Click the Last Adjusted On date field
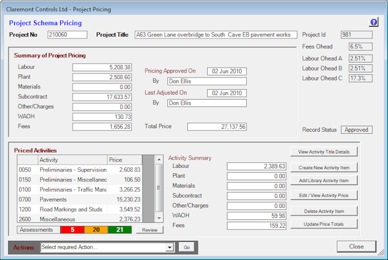Viewport: 388px width, 260px height. pyautogui.click(x=227, y=93)
